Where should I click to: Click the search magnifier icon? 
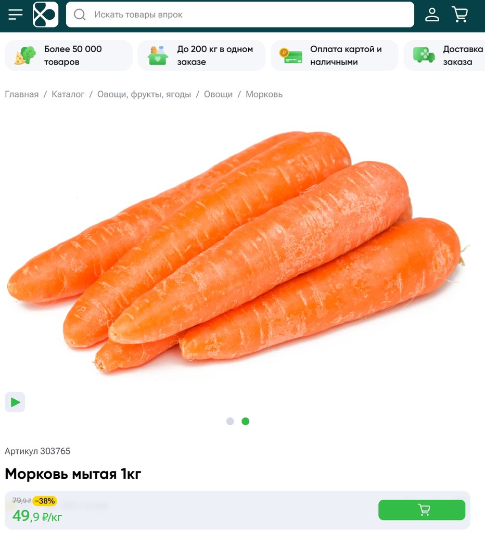[80, 15]
